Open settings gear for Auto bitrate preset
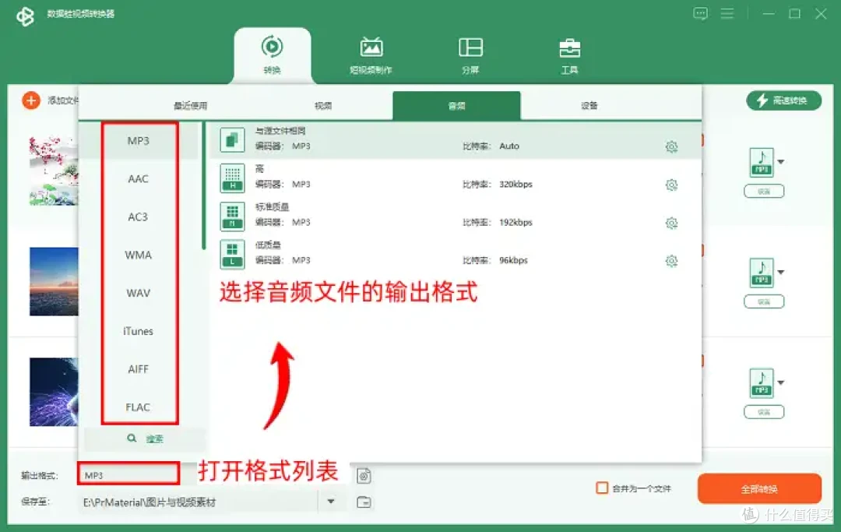841x532 pixels. coord(671,146)
